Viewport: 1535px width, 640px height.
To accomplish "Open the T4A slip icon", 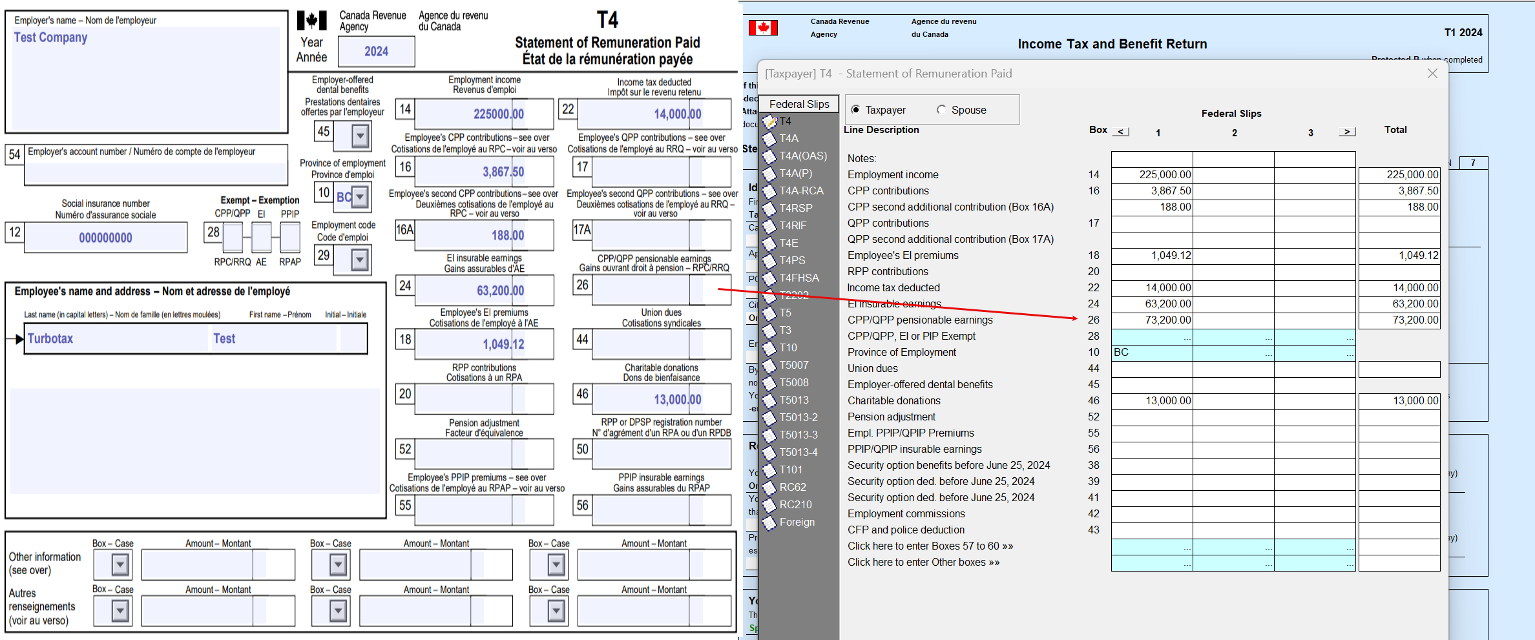I will click(x=769, y=139).
